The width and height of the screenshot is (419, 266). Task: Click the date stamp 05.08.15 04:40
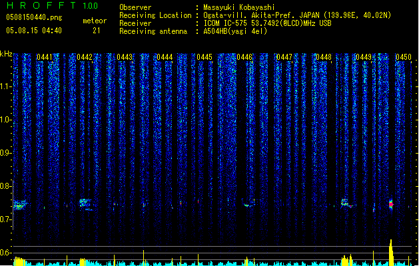click(x=34, y=31)
